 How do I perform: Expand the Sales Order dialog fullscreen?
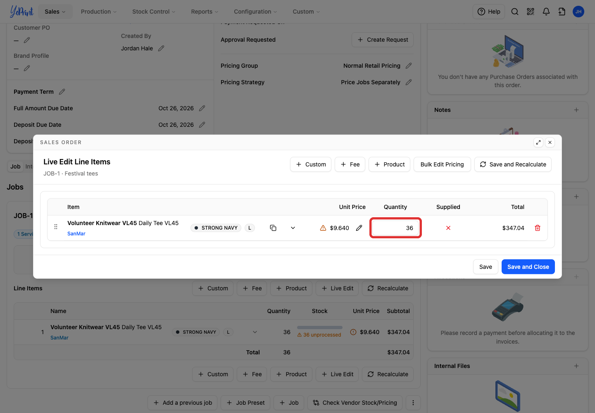[538, 142]
